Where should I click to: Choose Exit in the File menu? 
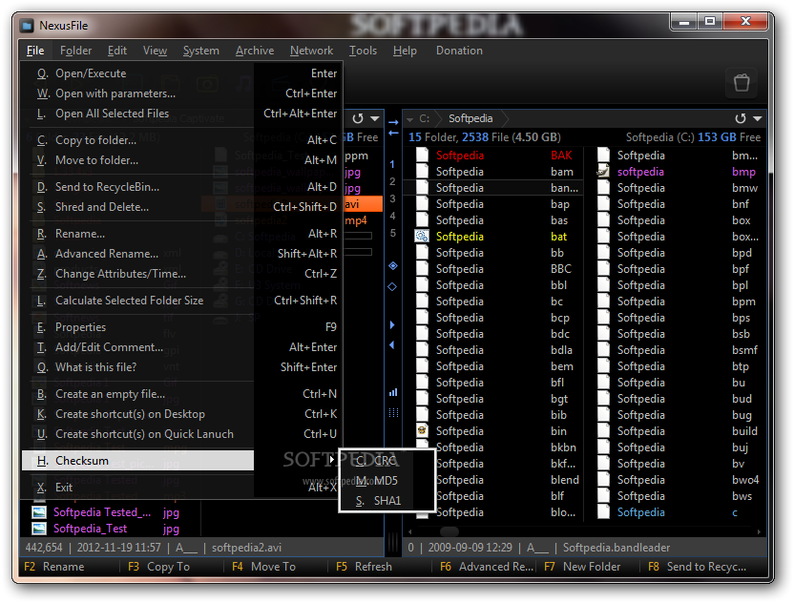click(x=181, y=488)
